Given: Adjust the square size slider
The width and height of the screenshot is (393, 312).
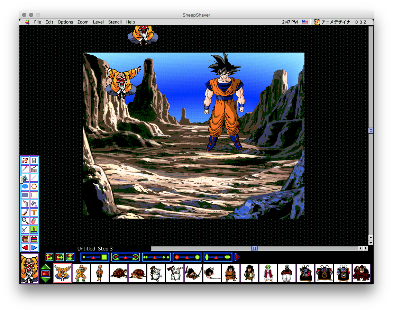Looking at the screenshot, I should click(x=95, y=257).
